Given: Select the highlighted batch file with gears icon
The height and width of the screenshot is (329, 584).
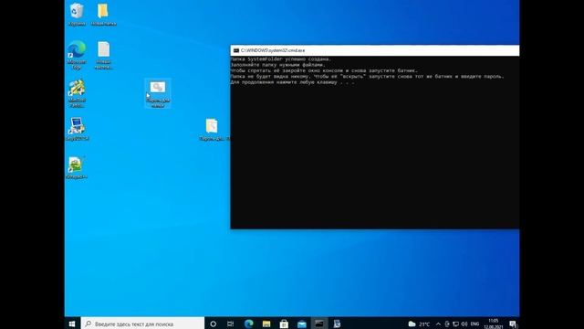Looking at the screenshot, I should [158, 94].
